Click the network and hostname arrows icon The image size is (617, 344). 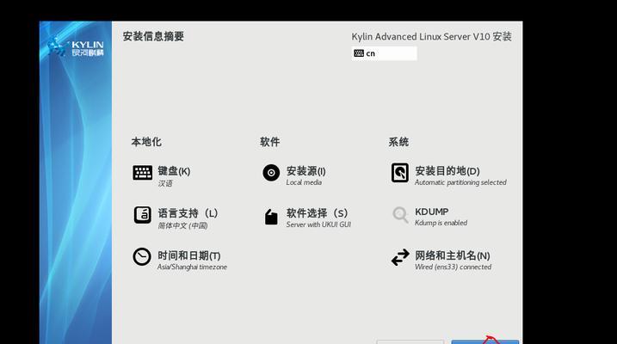tap(400, 257)
